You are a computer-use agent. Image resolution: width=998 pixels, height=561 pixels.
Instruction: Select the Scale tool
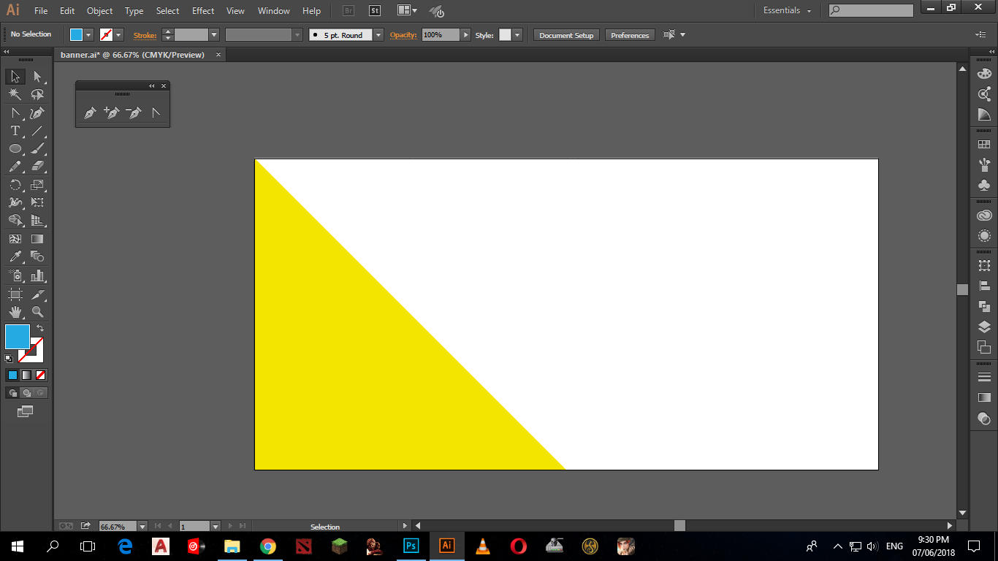(37, 185)
